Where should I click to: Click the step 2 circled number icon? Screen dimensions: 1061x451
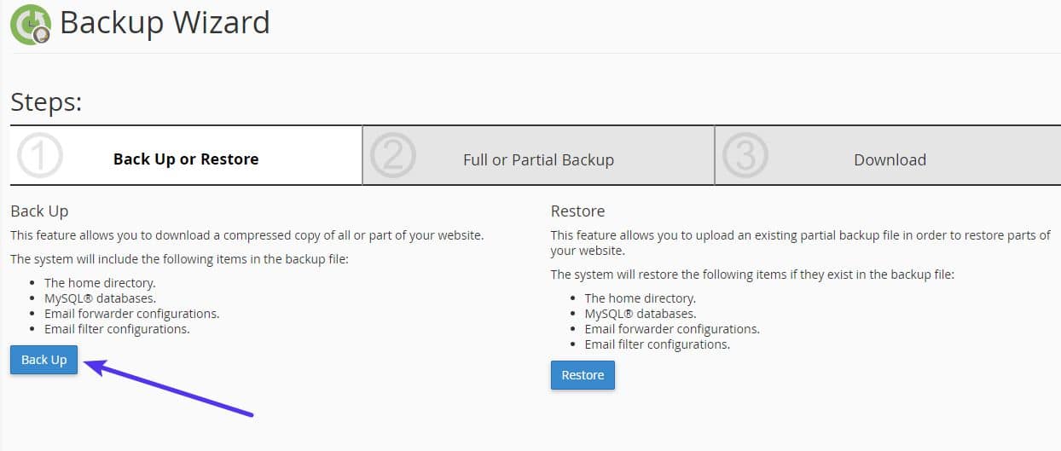pos(392,158)
